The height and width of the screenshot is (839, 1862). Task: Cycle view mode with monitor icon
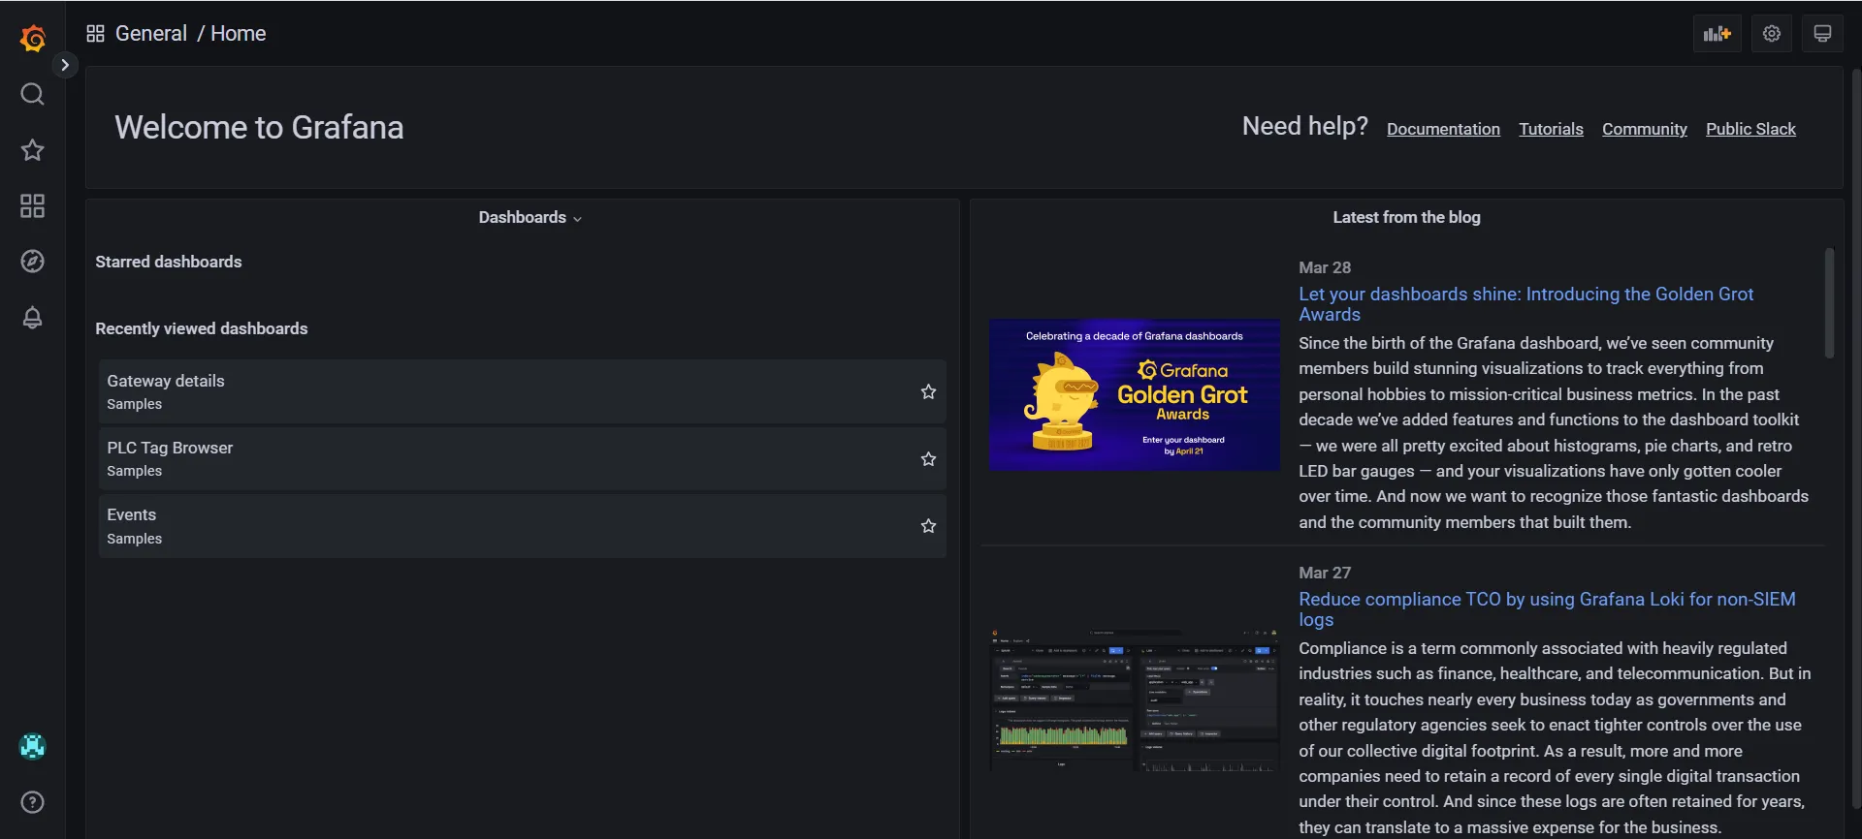coord(1822,34)
